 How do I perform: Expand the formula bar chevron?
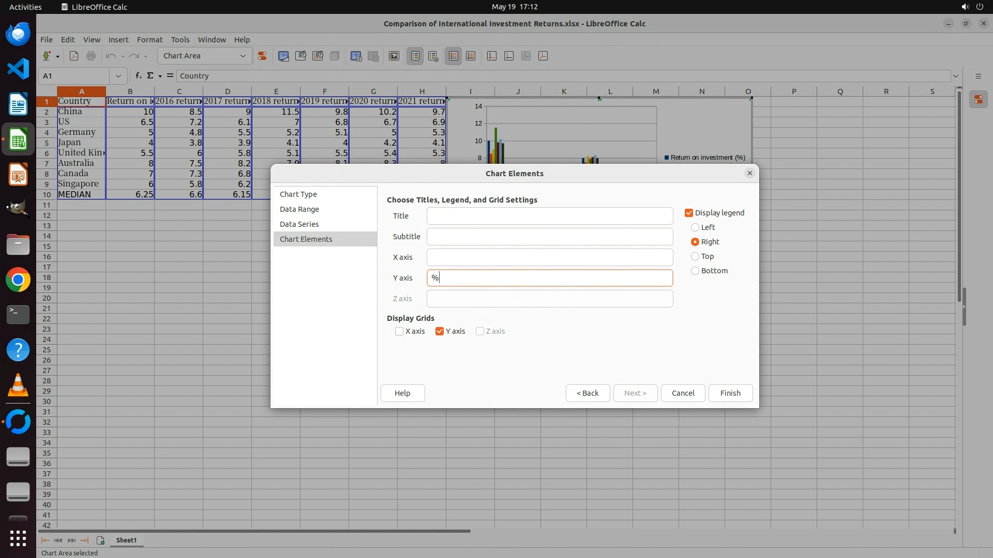point(956,76)
